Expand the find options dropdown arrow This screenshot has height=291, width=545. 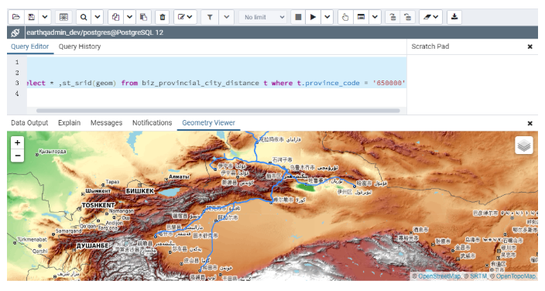click(98, 17)
